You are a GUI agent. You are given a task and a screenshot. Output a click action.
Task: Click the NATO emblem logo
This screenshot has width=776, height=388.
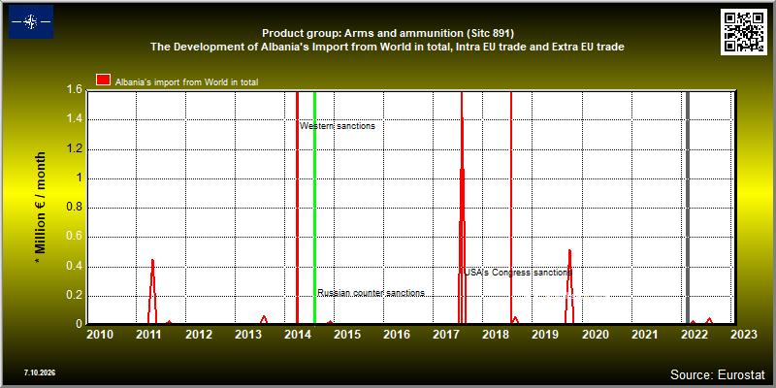click(x=31, y=21)
